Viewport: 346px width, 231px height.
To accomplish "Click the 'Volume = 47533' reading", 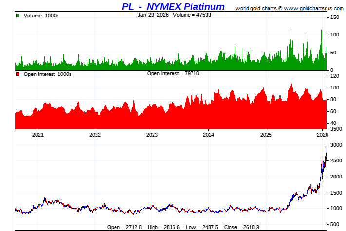I will coord(192,15).
